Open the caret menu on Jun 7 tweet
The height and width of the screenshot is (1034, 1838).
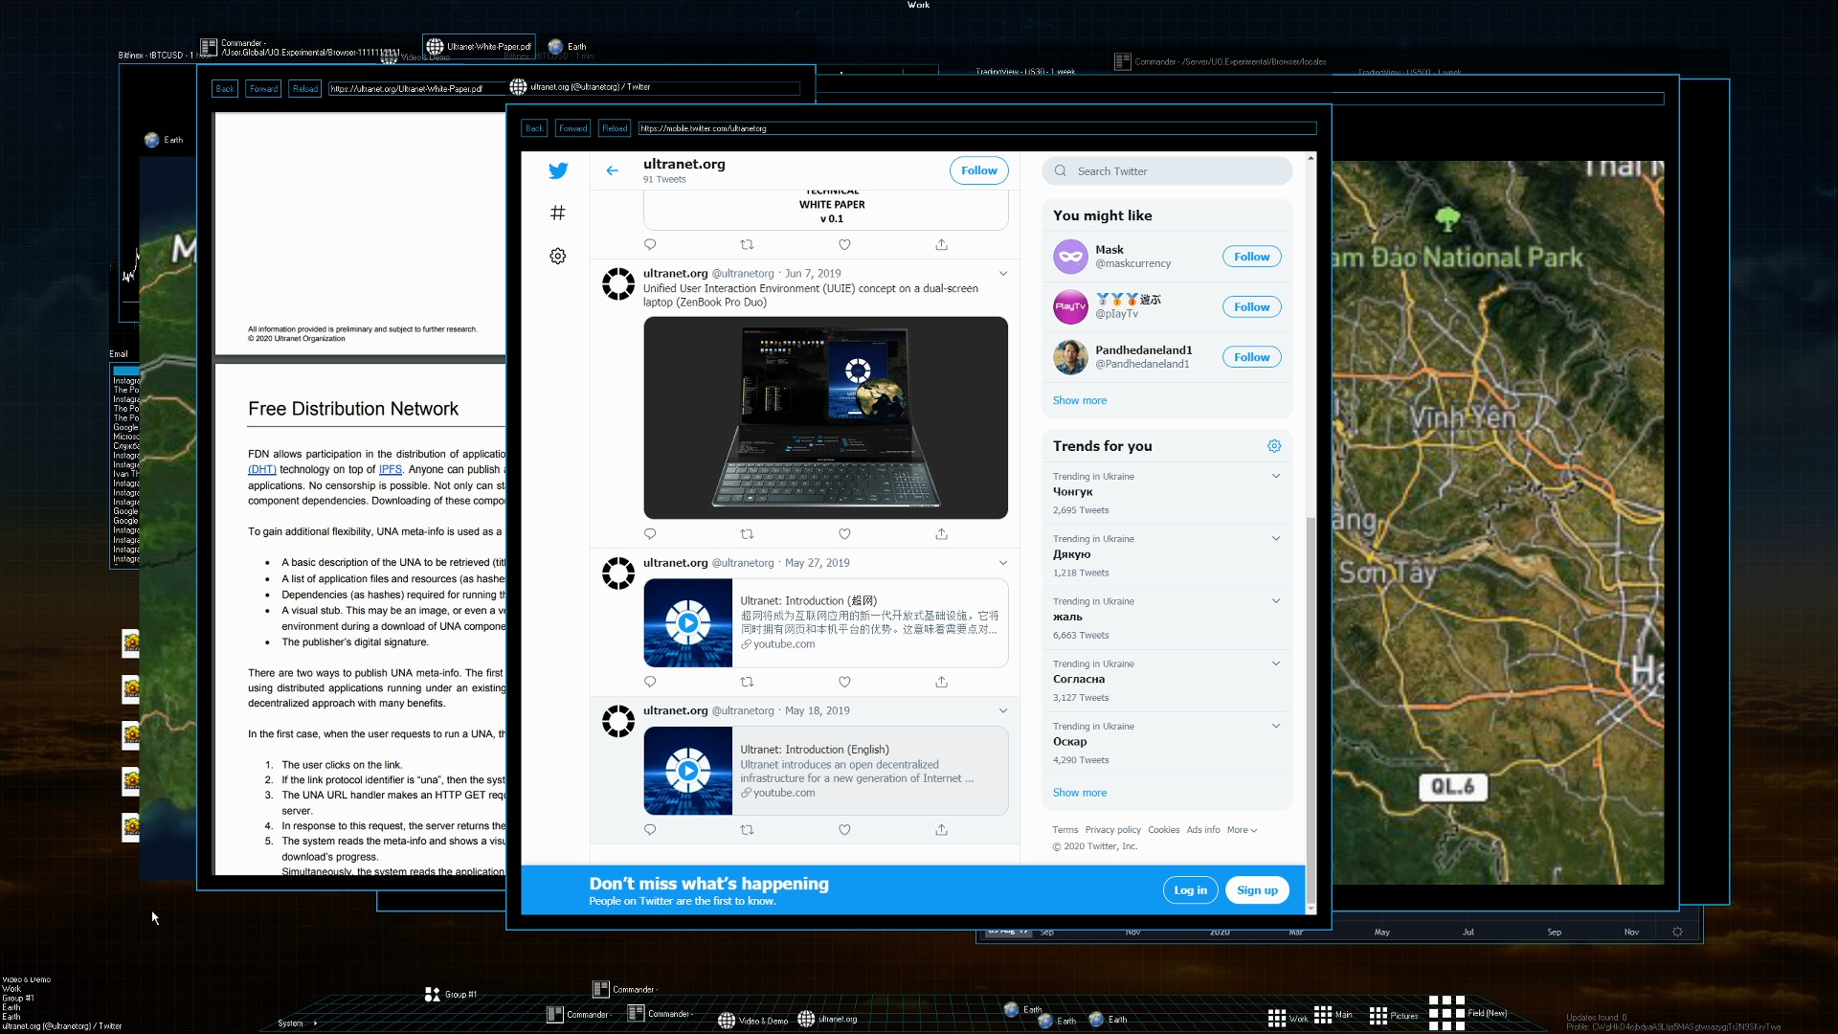coord(1002,273)
